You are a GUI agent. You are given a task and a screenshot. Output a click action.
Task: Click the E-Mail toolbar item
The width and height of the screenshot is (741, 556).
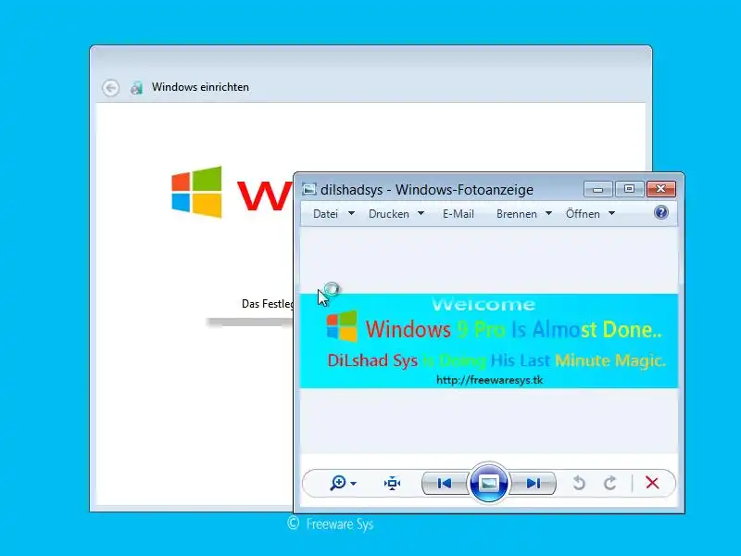click(458, 214)
